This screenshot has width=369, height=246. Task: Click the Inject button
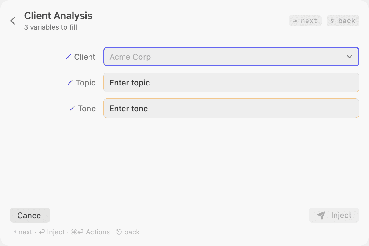click(334, 215)
